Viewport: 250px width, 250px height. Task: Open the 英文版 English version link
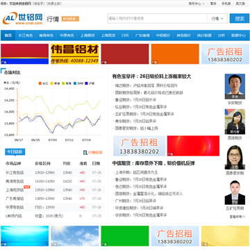[240, 3]
